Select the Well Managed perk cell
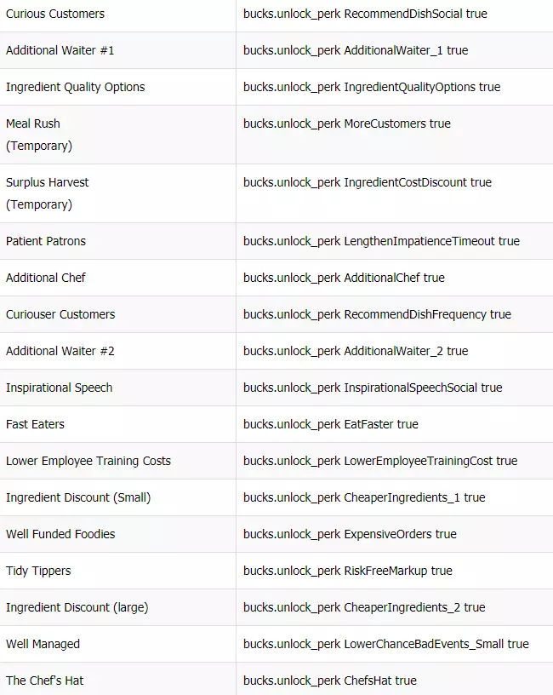Image resolution: width=553 pixels, height=695 pixels. click(x=43, y=644)
